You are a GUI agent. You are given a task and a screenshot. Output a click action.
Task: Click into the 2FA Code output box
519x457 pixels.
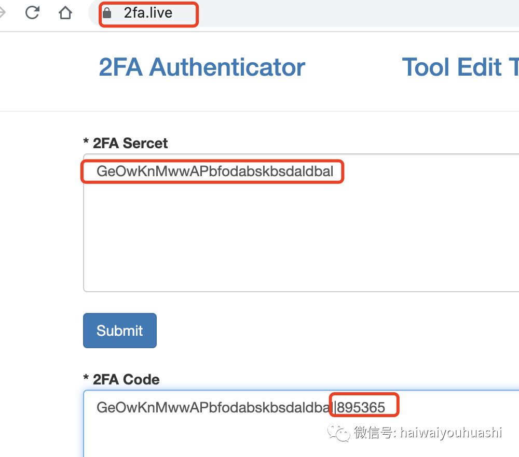(x=301, y=423)
